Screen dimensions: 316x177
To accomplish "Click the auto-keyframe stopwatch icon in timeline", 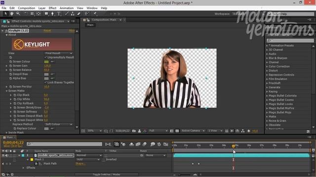I will (x=159, y=144).
